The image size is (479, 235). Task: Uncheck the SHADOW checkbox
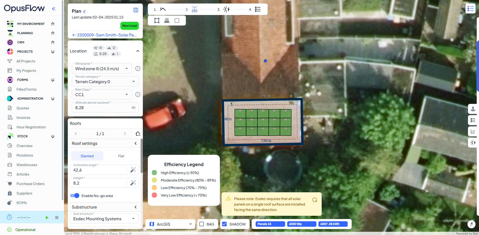tap(224, 224)
